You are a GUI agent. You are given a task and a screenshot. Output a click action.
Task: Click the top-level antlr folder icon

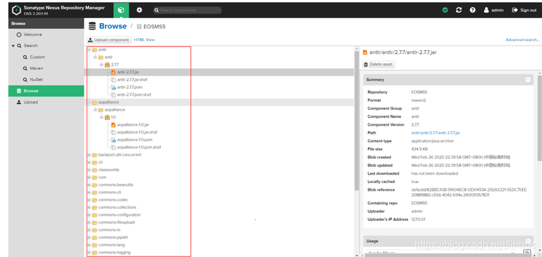point(95,49)
